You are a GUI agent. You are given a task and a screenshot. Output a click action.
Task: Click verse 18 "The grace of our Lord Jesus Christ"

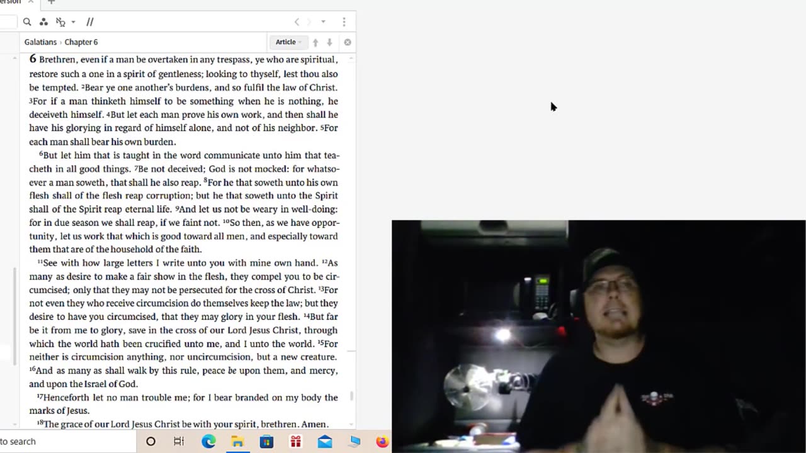[108, 425]
